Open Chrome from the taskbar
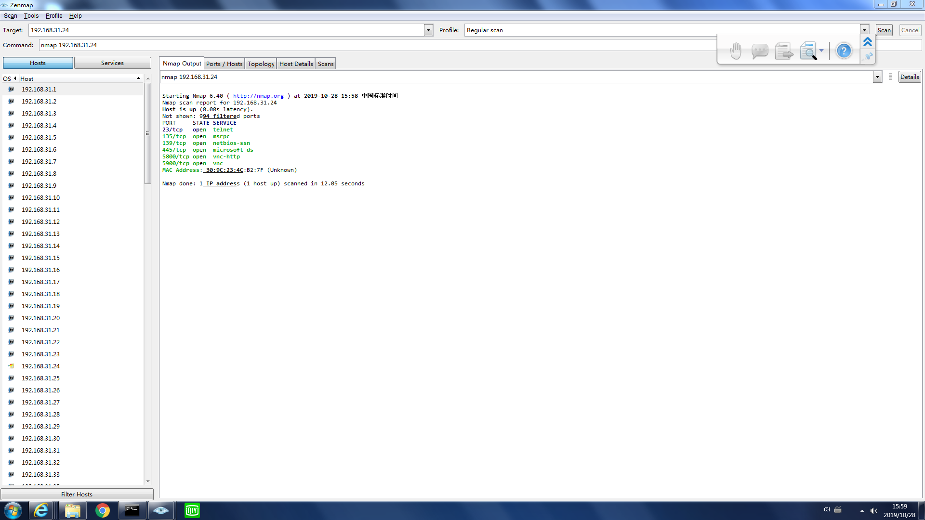This screenshot has width=925, height=520. click(103, 510)
